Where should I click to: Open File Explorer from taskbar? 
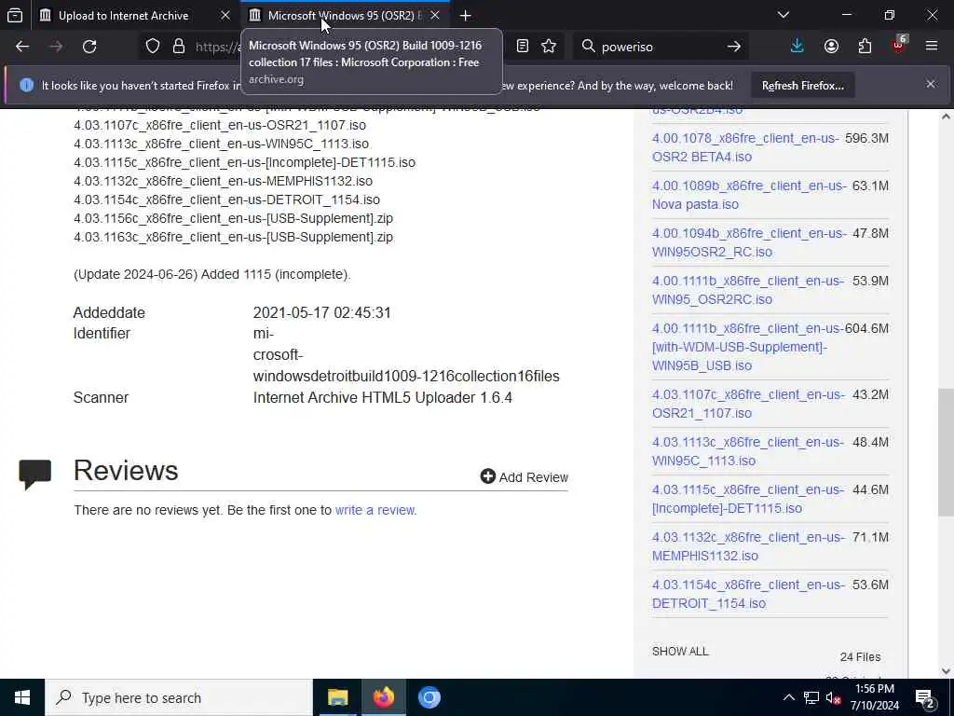[337, 697]
